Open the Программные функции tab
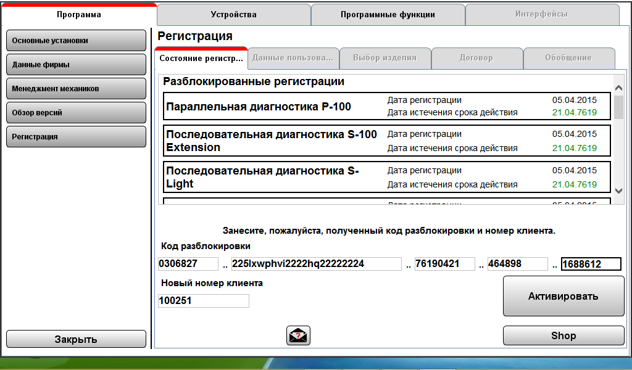This screenshot has width=632, height=370. 388,15
